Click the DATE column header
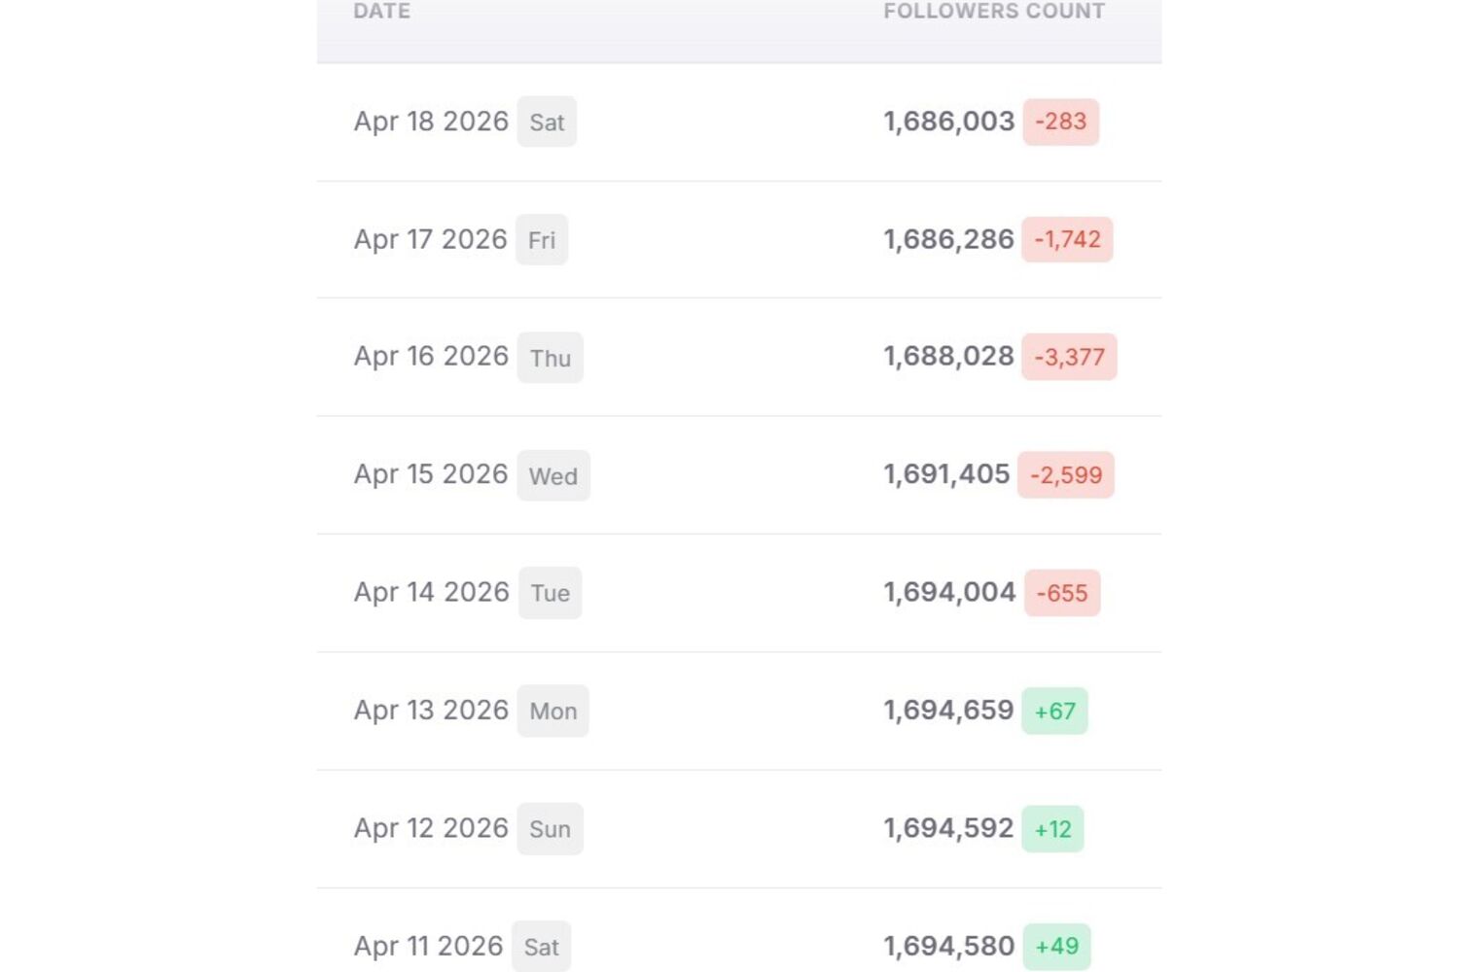The width and height of the screenshot is (1459, 972). tap(381, 12)
